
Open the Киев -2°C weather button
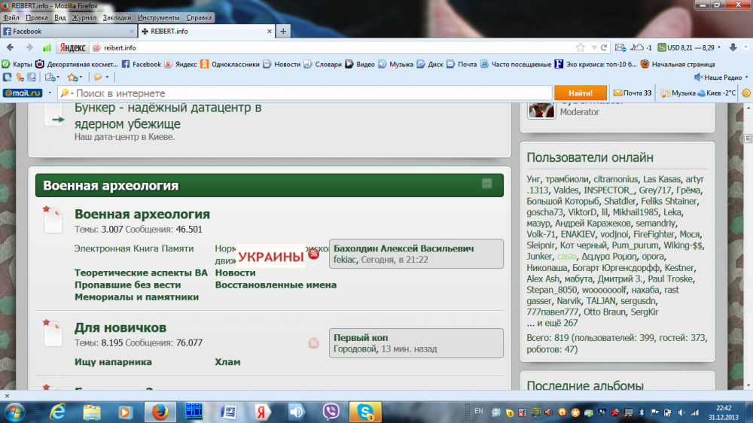(x=716, y=93)
